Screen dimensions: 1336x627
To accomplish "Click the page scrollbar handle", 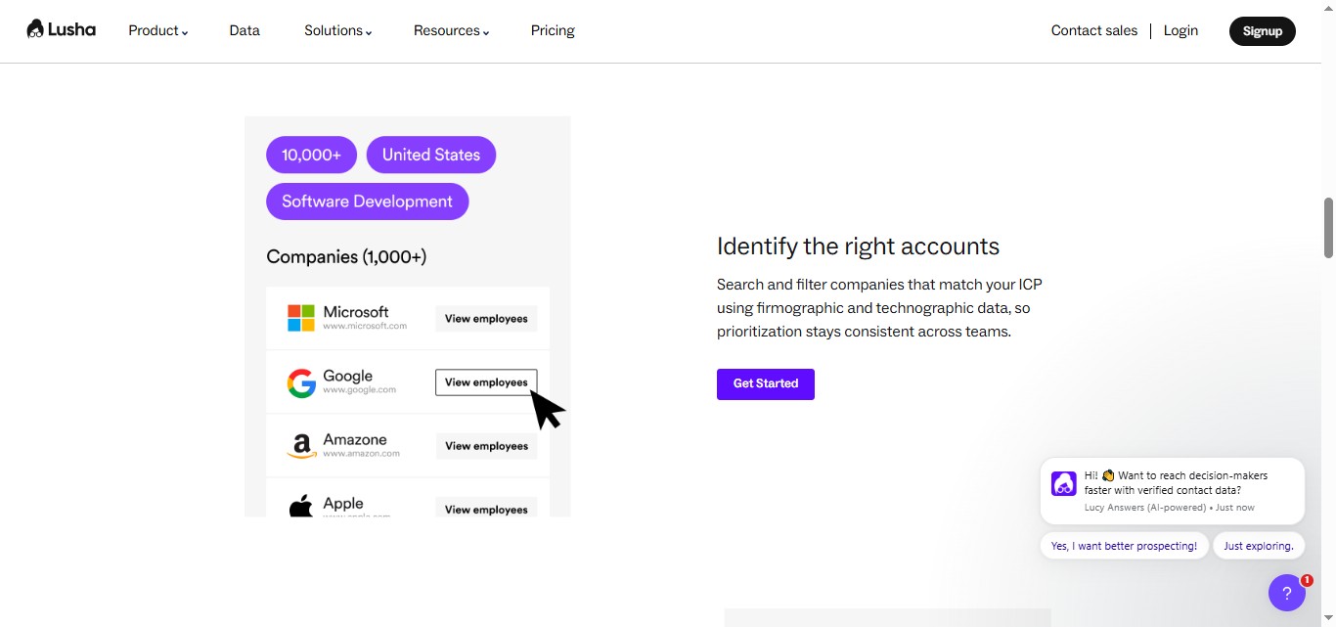I will [x=1328, y=227].
